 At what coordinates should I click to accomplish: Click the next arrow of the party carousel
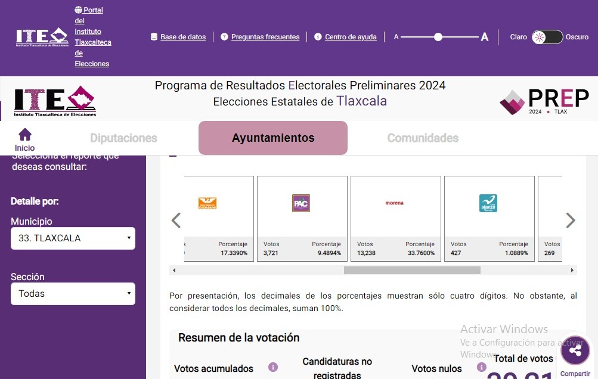(570, 220)
